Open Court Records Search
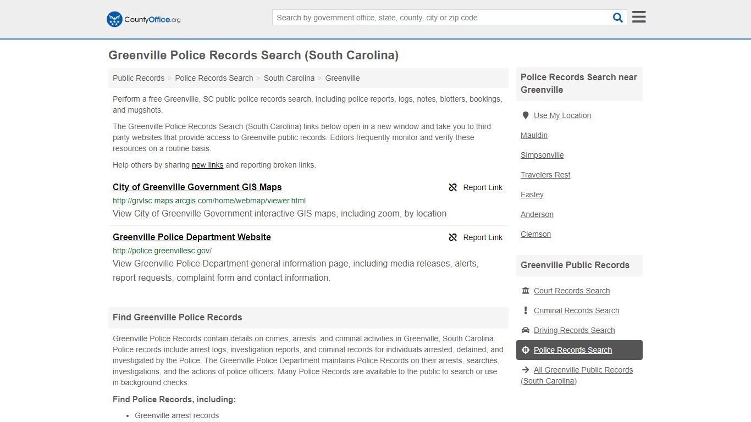This screenshot has height=422, width=751. [572, 291]
